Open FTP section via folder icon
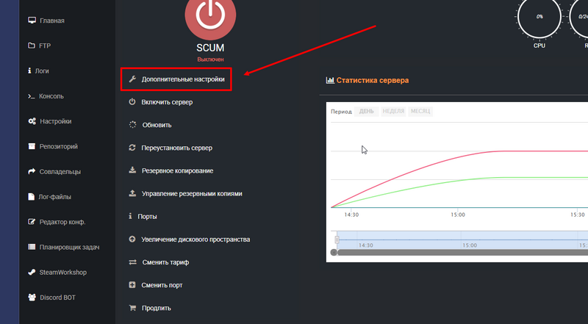Image resolution: width=588 pixels, height=324 pixels. tap(32, 46)
